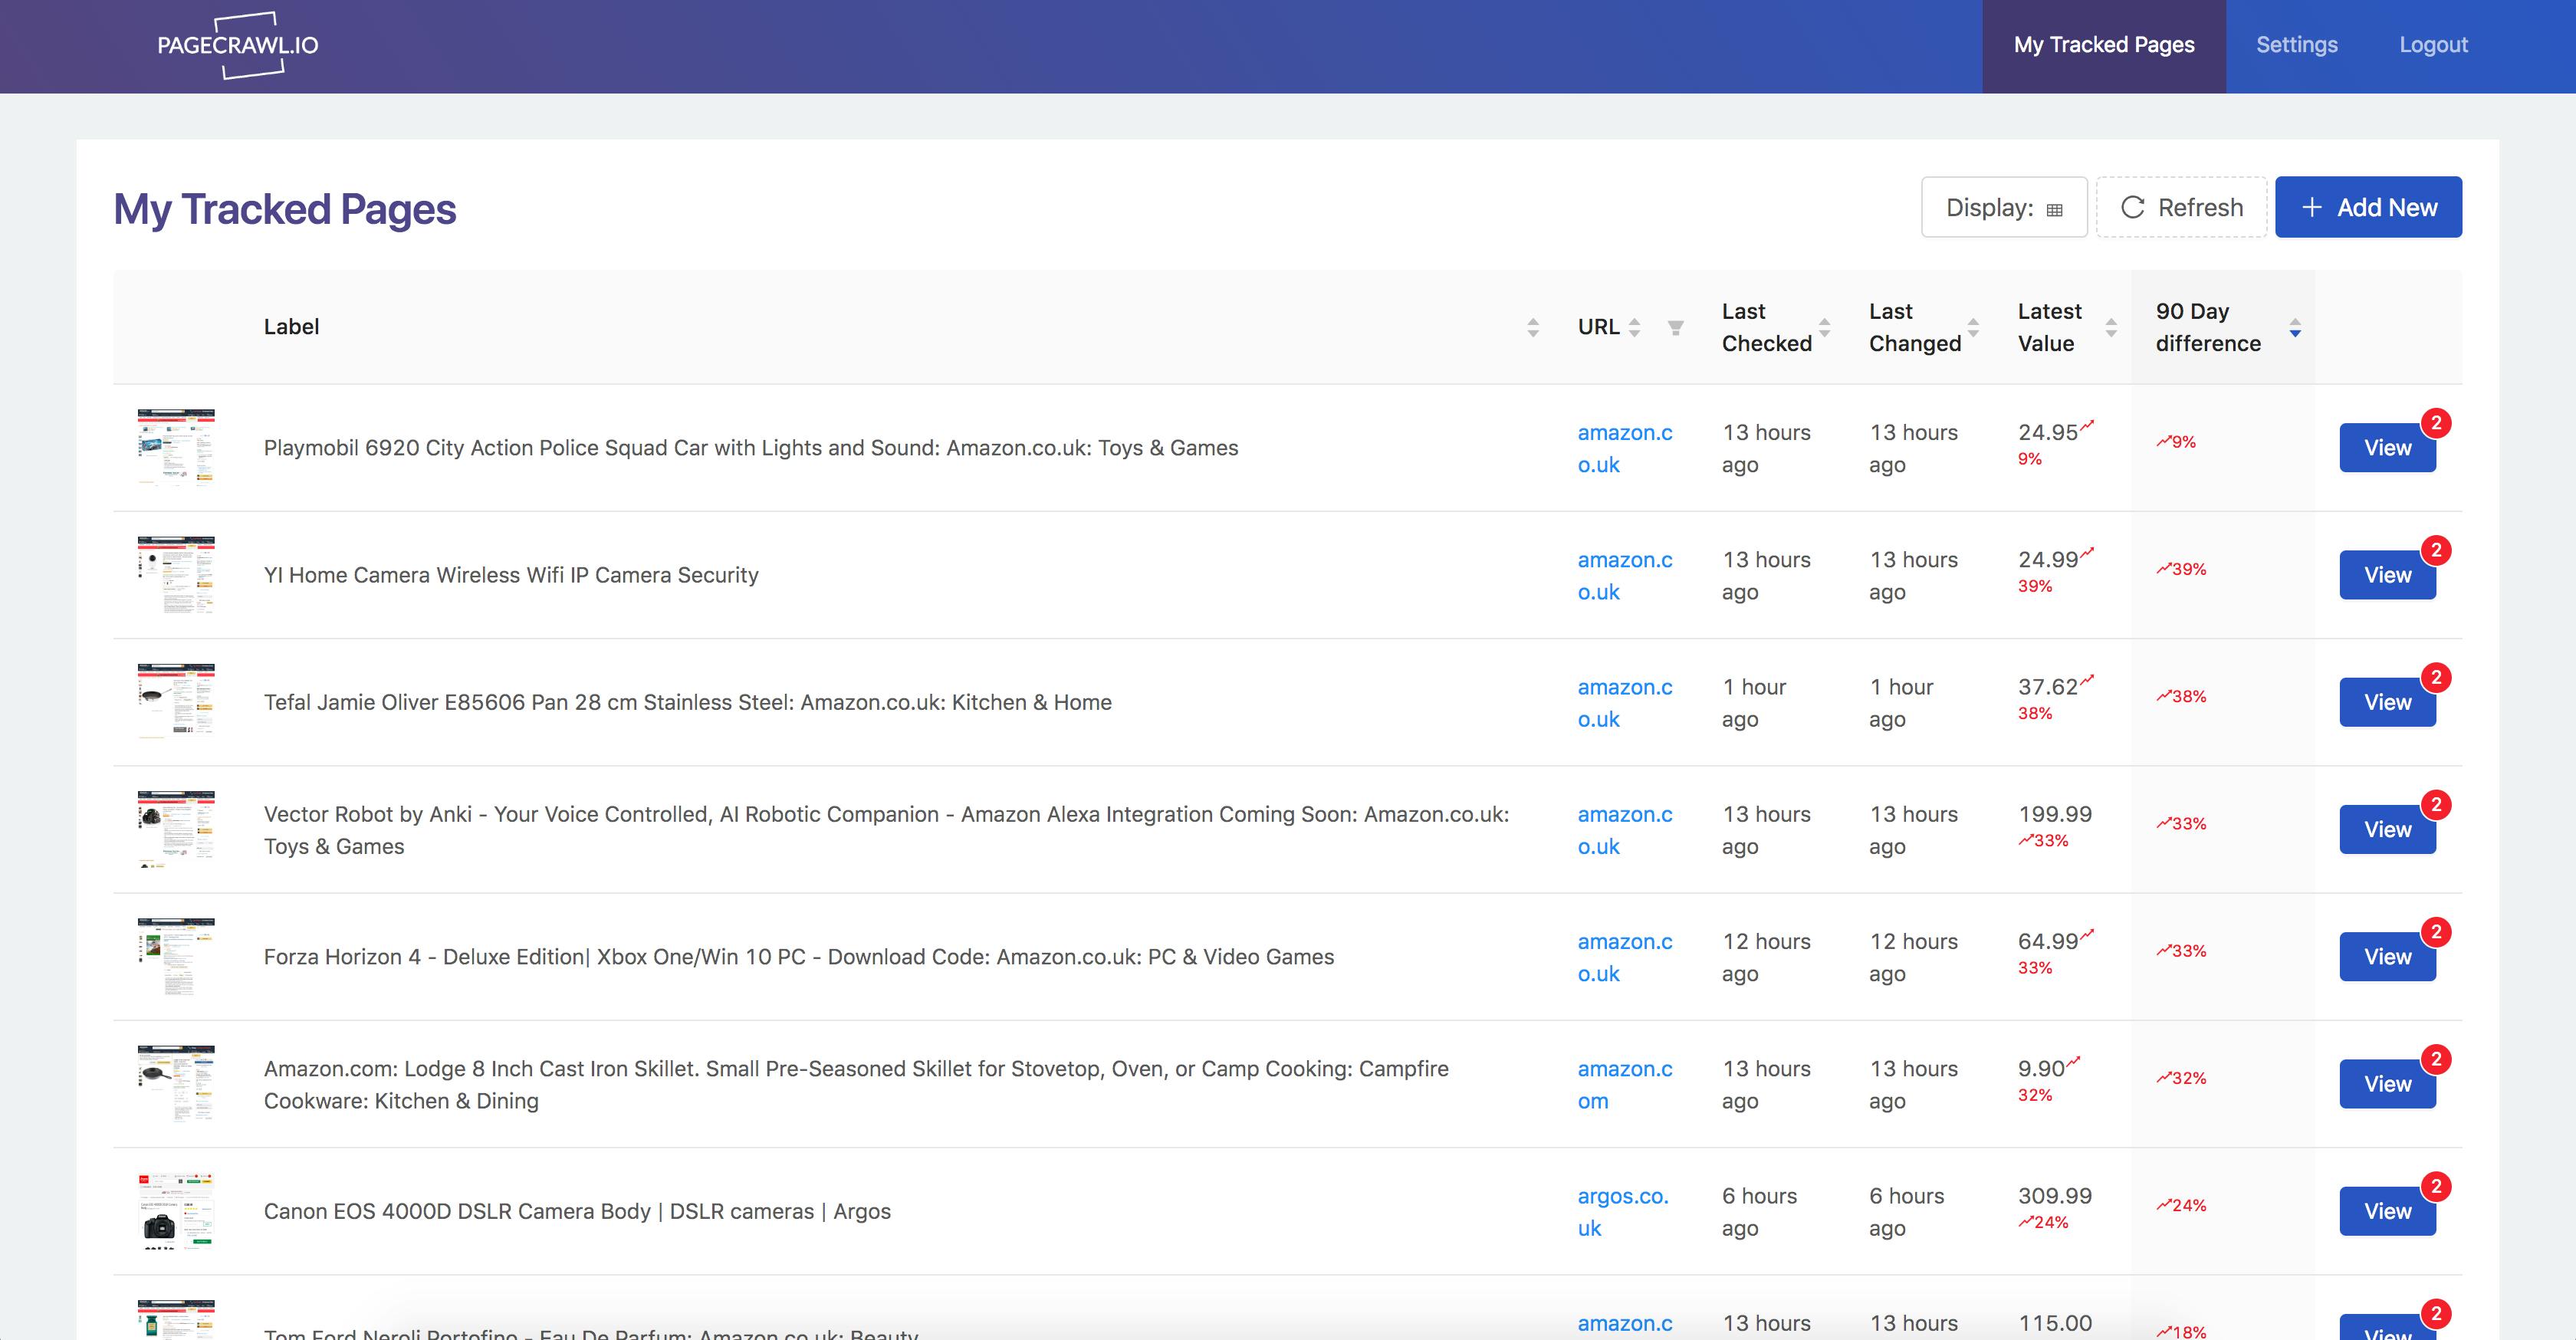View the Lodge Cast Iron Skillet page
This screenshot has width=2576, height=1340.
click(2387, 1084)
